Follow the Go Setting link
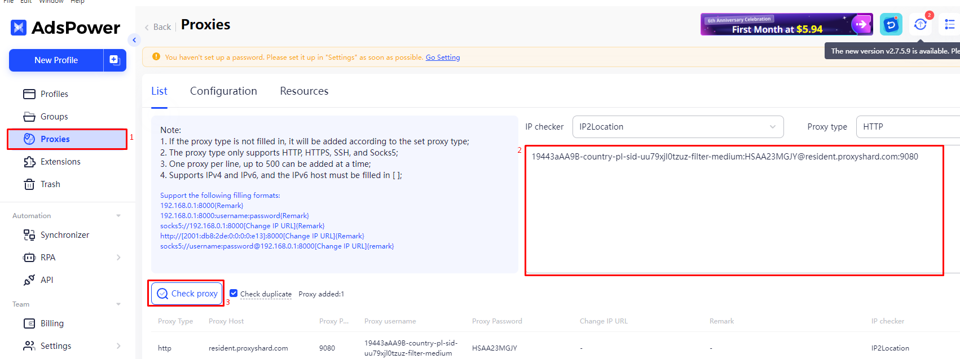Screen dimensions: 960x359 tap(443, 57)
